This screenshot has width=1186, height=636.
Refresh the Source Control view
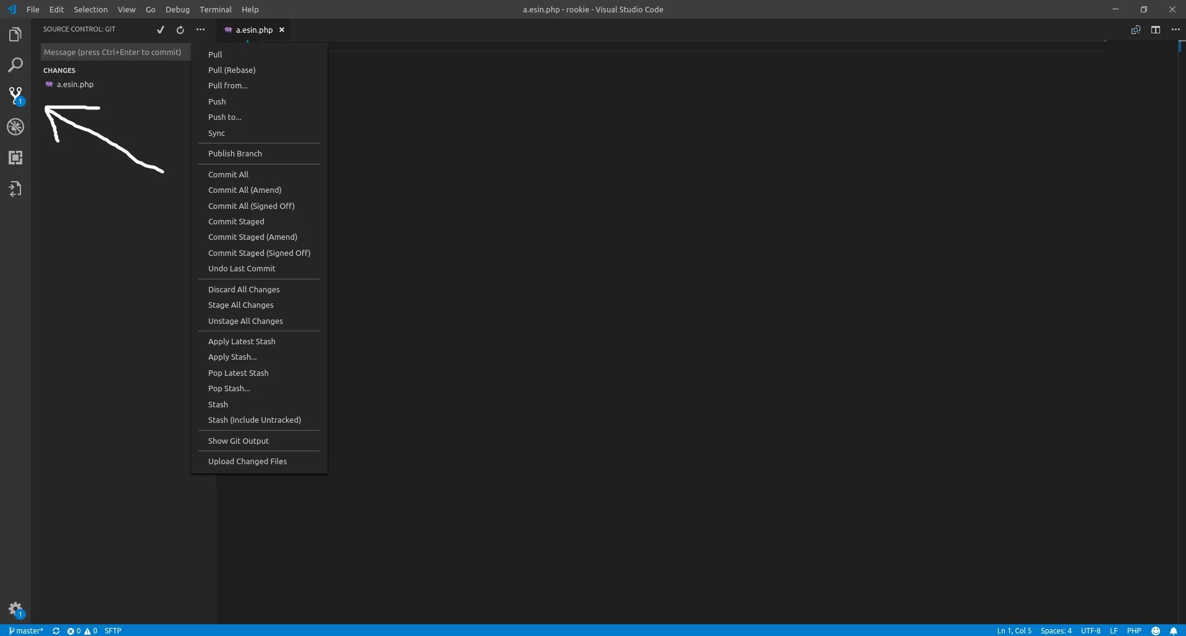180,30
